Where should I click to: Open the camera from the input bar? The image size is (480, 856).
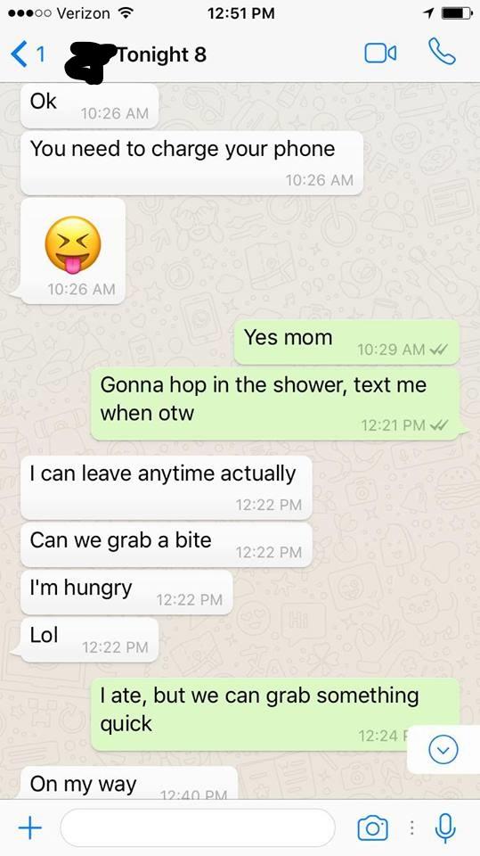pyautogui.click(x=372, y=828)
